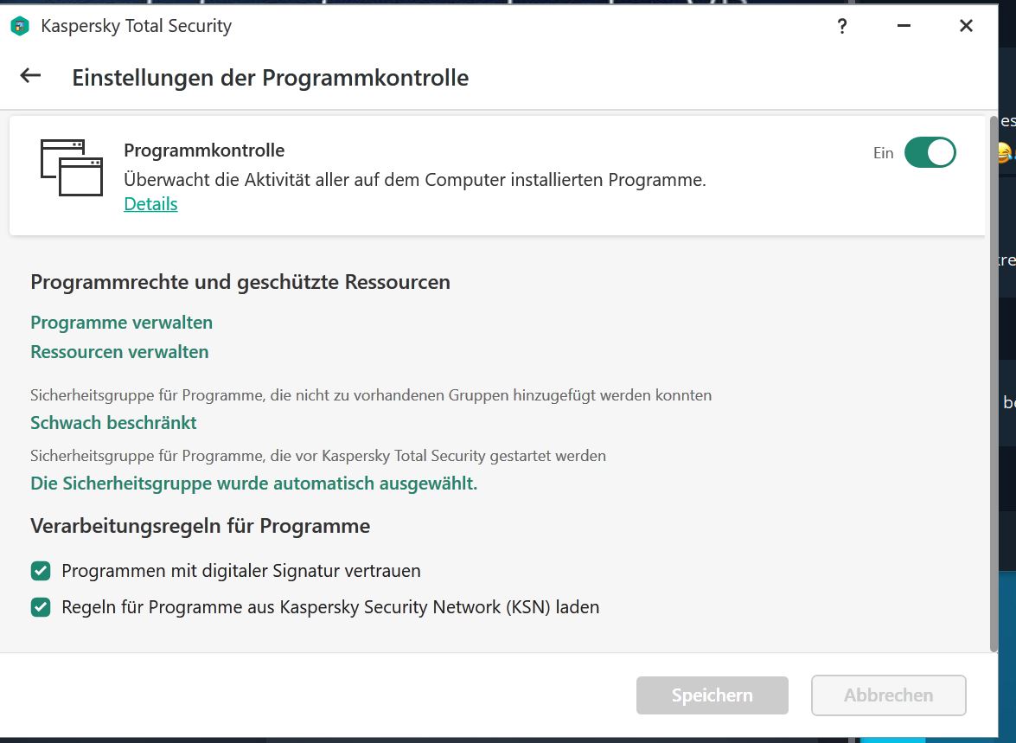The height and width of the screenshot is (743, 1016).
Task: Open help via the question mark icon
Action: pos(841,26)
